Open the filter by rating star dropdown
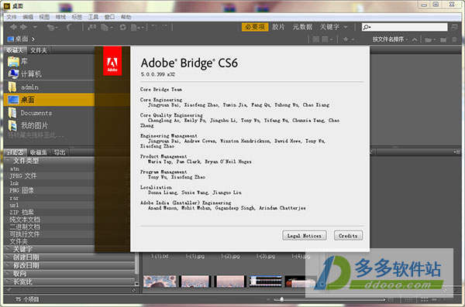 pos(349,39)
